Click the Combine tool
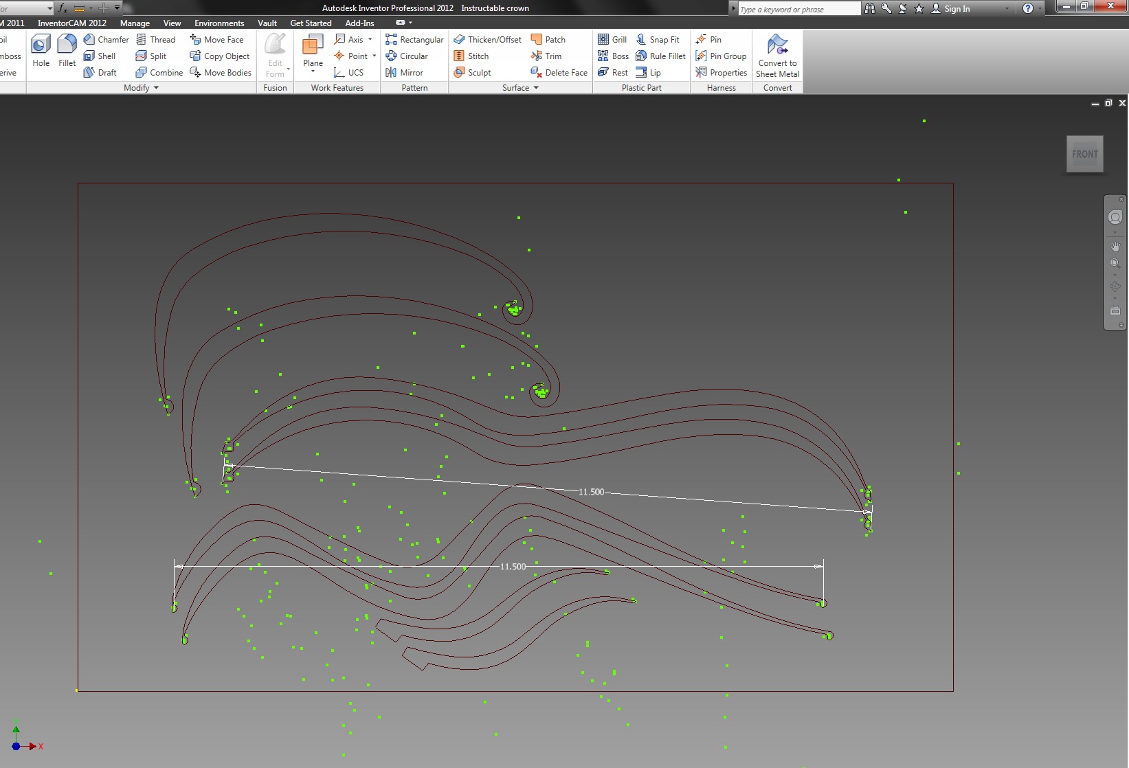 159,73
